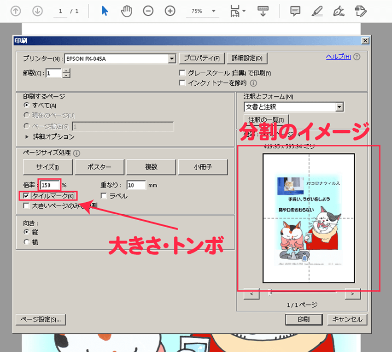This screenshot has width=392, height=352.
Task: Open the 注釈とフォーム dropdown
Action: (339, 107)
